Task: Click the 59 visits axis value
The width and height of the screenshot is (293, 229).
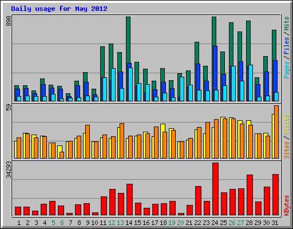Action: [9, 108]
